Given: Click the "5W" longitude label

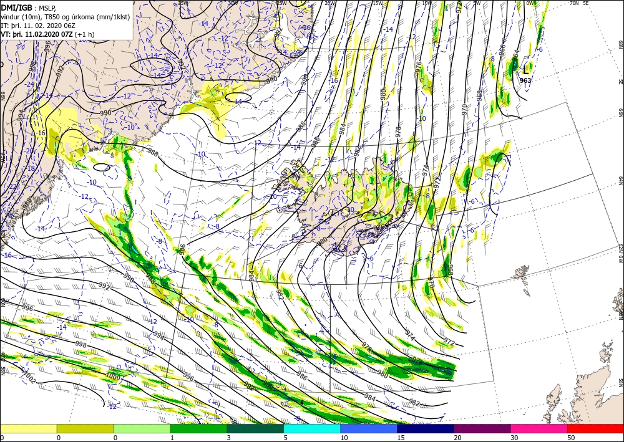Looking at the screenshot, I should coord(477,3).
